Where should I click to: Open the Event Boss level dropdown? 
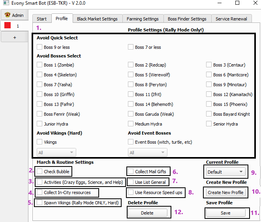[147, 153]
